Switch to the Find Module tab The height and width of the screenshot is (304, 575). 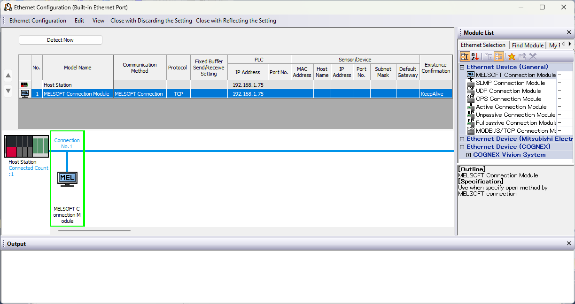click(528, 46)
